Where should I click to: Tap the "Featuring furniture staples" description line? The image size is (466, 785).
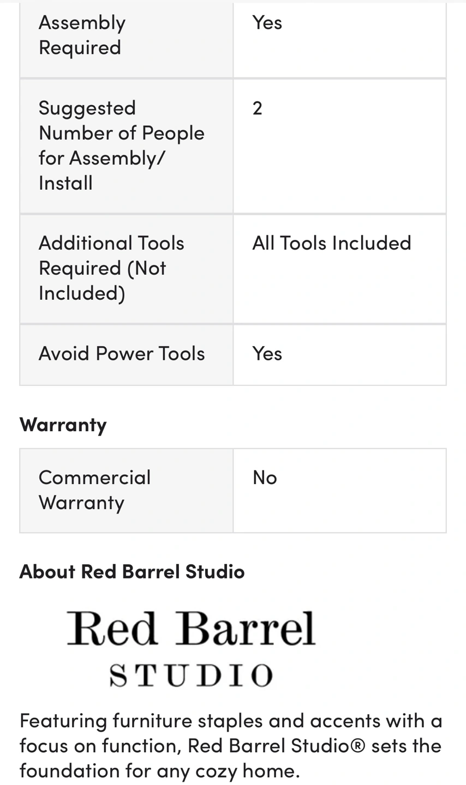[230, 721]
